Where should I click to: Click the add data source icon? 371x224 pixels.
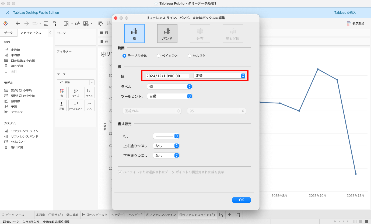coord(54,23)
